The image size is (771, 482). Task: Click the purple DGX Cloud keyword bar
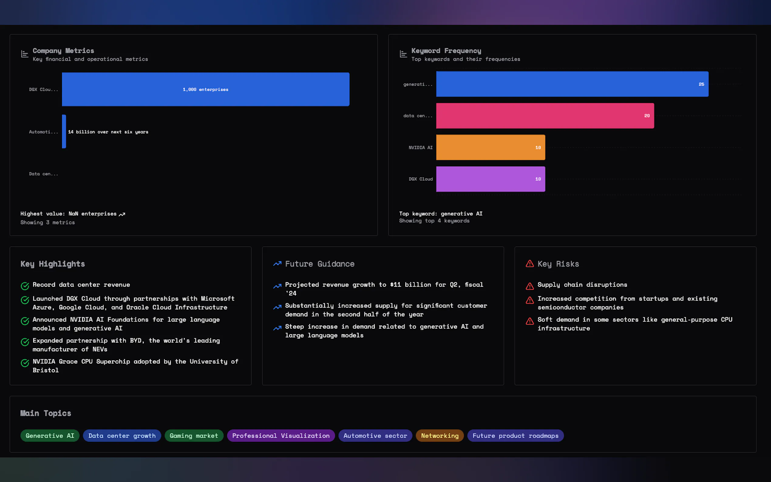coord(490,179)
